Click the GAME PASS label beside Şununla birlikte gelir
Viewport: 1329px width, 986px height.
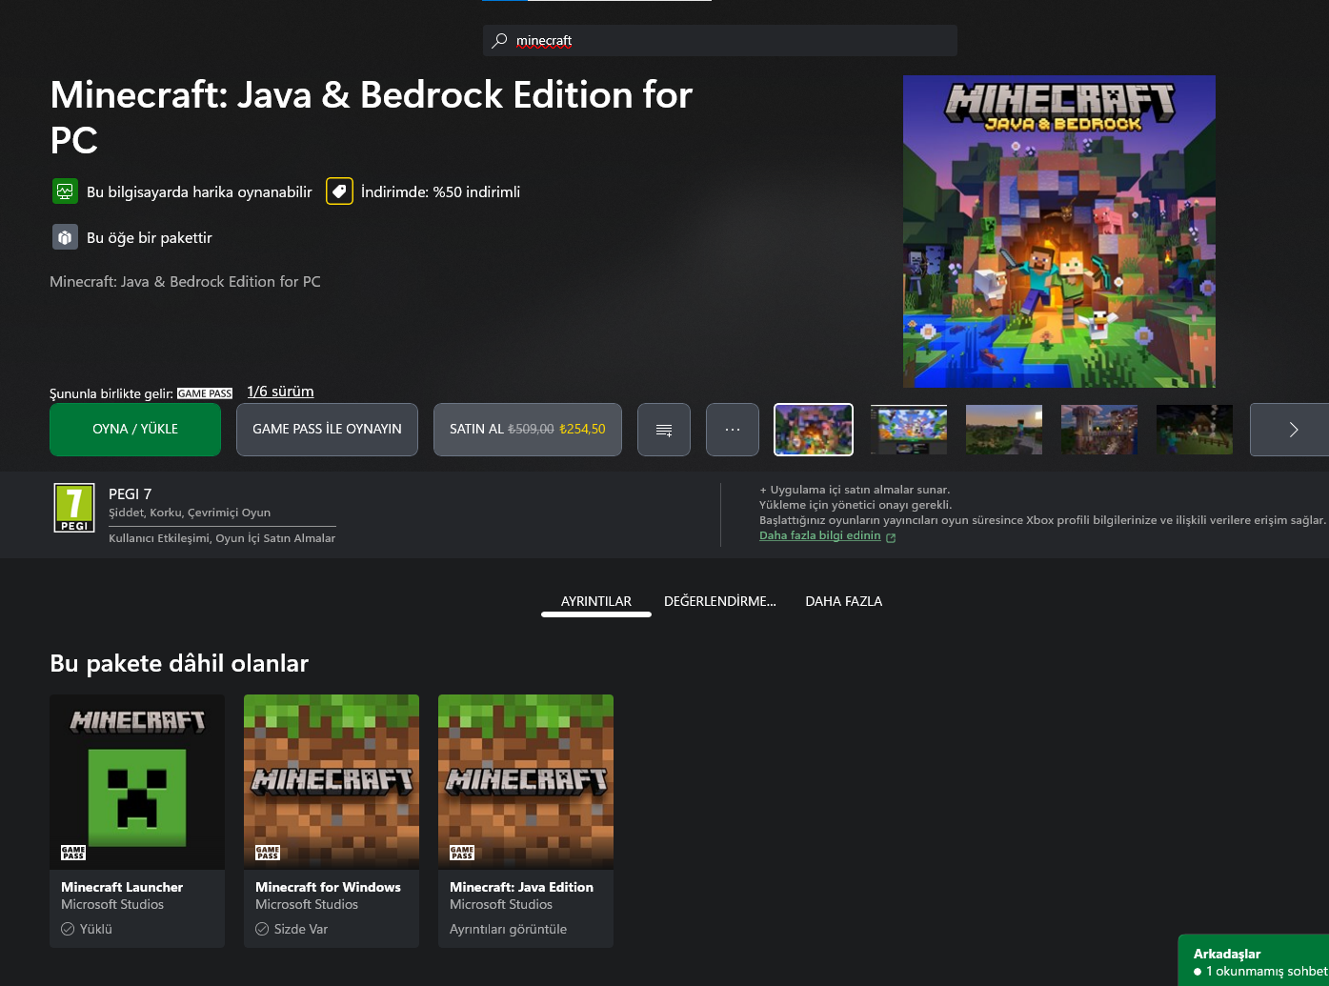click(205, 393)
